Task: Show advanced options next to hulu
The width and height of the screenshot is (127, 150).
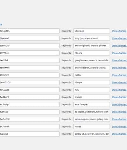Action: pos(119,90)
